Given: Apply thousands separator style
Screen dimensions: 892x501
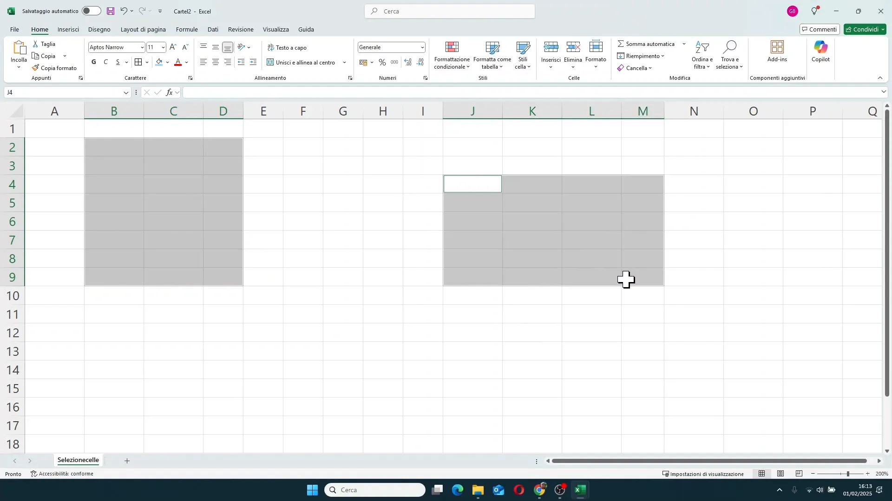Looking at the screenshot, I should point(394,62).
